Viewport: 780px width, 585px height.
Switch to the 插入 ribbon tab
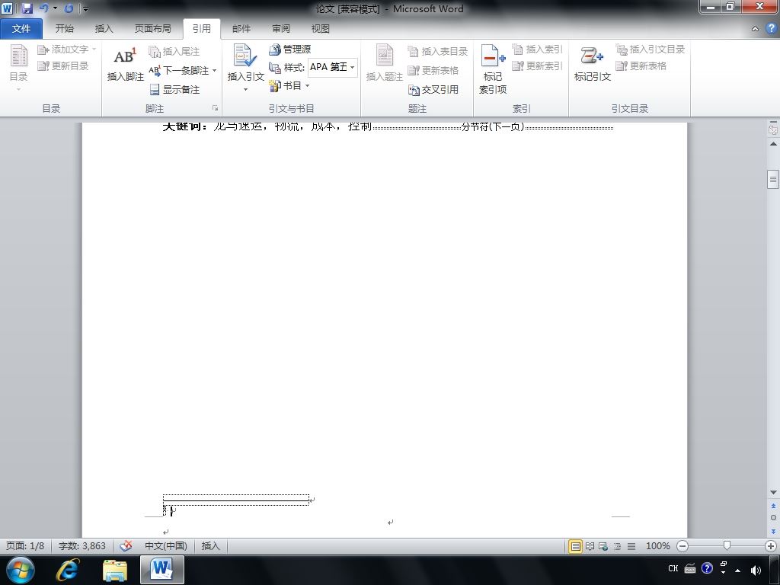104,29
